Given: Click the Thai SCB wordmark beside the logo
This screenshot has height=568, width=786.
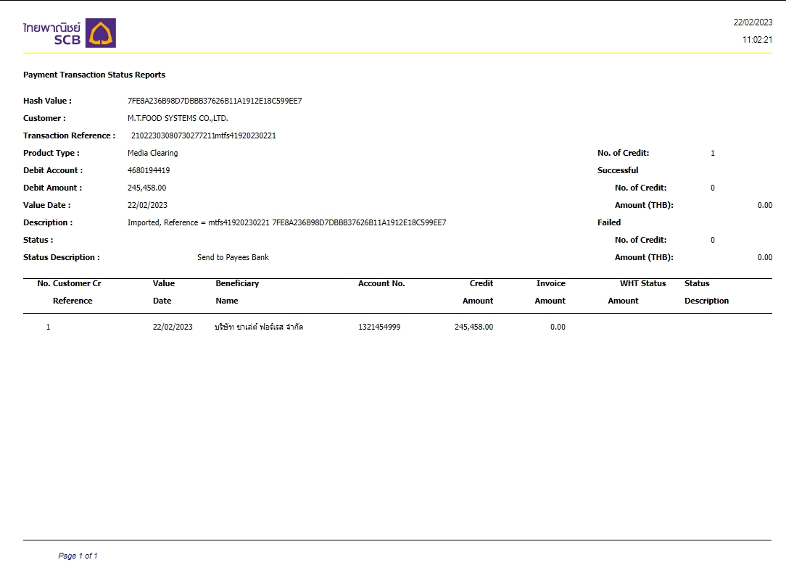Looking at the screenshot, I should [x=51, y=33].
